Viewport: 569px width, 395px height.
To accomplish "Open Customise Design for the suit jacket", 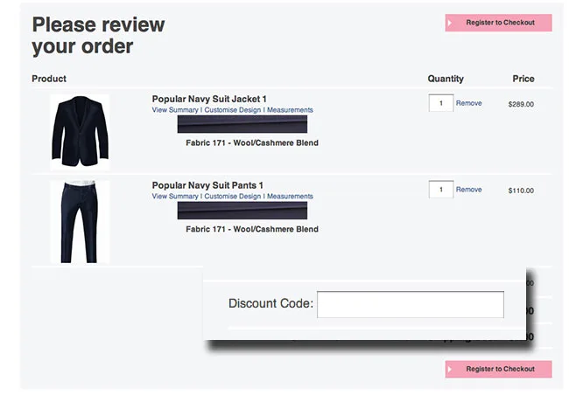I will [x=232, y=110].
